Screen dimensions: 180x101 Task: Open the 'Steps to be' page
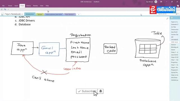(x=174, y=75)
